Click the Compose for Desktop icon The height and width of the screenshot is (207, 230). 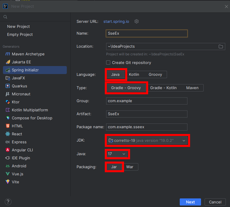(8, 118)
